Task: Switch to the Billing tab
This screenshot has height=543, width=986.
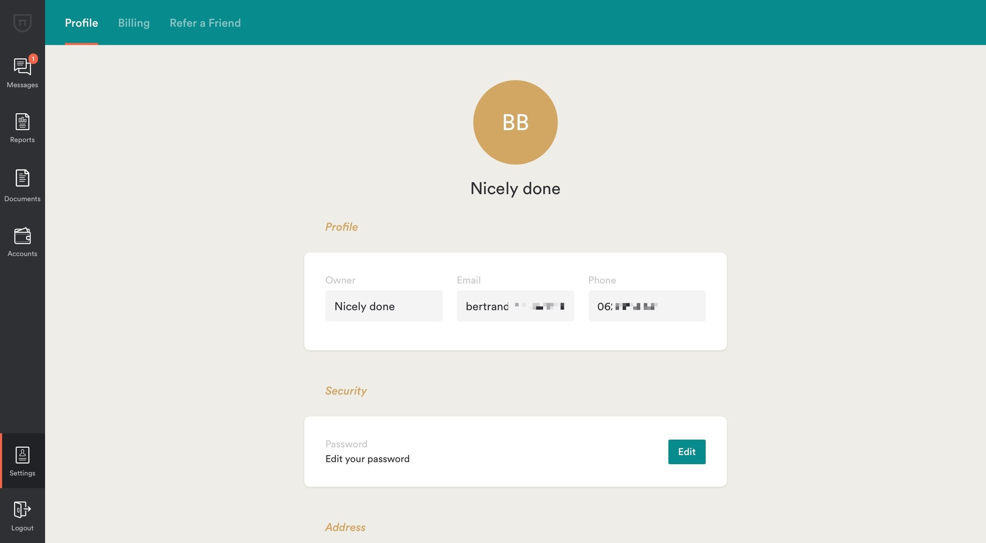Action: (134, 23)
